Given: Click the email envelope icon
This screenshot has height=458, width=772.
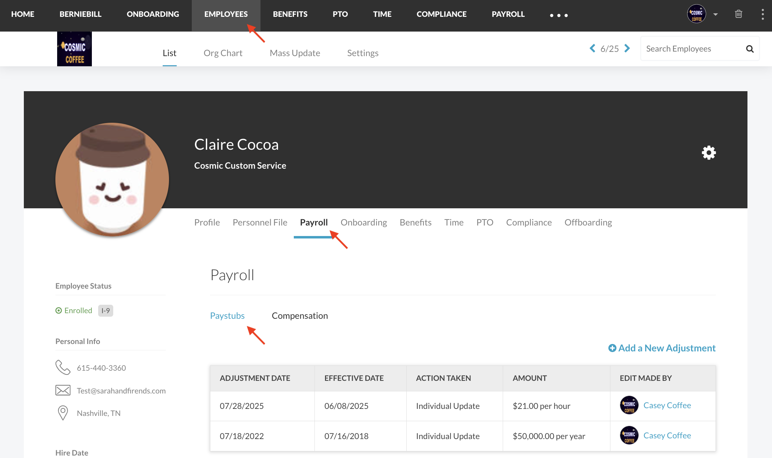Looking at the screenshot, I should pos(63,390).
